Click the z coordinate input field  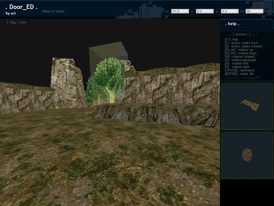[x=204, y=11]
